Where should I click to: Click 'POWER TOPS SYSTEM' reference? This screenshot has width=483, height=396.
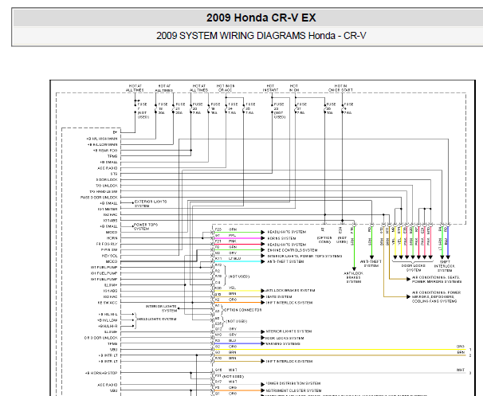(146, 226)
